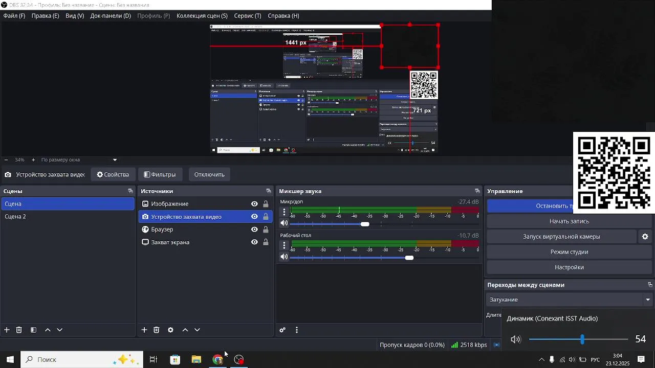
Task: Move source down in the Источники panel
Action: [197, 330]
